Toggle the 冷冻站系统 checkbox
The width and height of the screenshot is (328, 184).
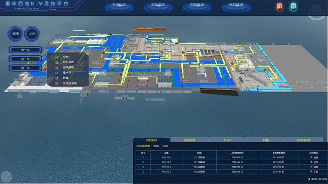click(x=57, y=83)
